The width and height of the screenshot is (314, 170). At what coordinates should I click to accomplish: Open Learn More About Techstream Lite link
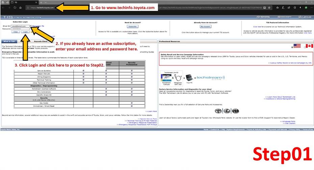coord(280,97)
